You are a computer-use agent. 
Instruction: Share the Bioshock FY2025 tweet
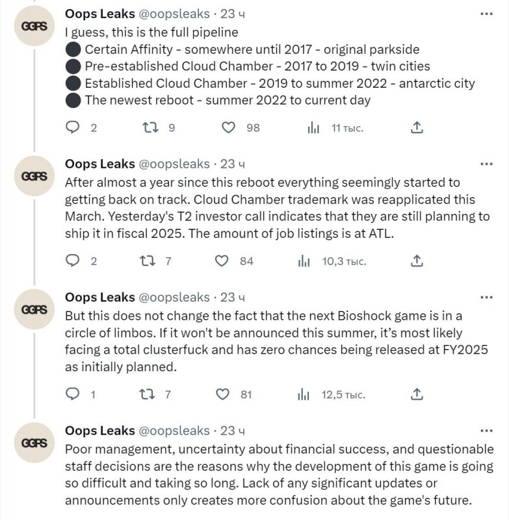(418, 394)
